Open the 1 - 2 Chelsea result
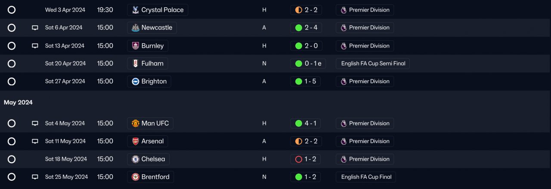This screenshot has width=551, height=189. [306, 159]
